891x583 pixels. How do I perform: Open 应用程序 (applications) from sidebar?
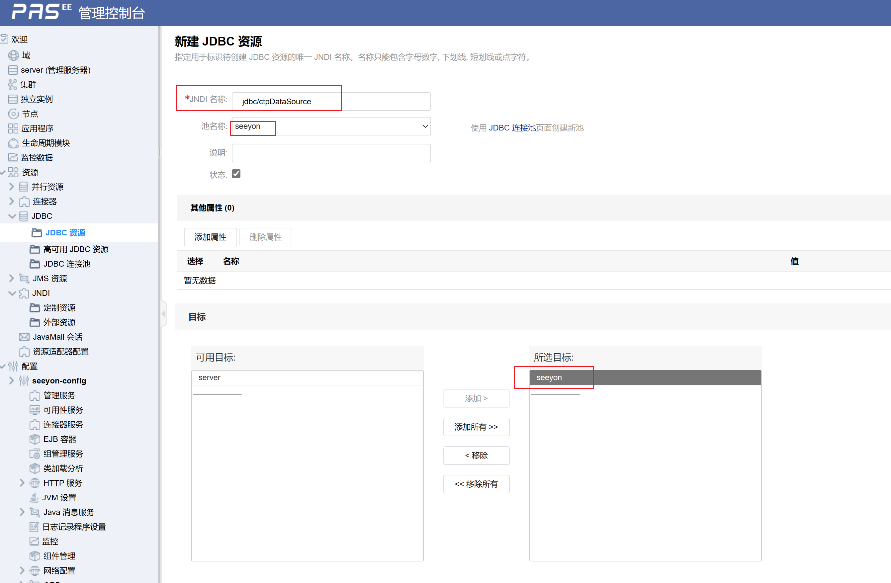(x=38, y=128)
